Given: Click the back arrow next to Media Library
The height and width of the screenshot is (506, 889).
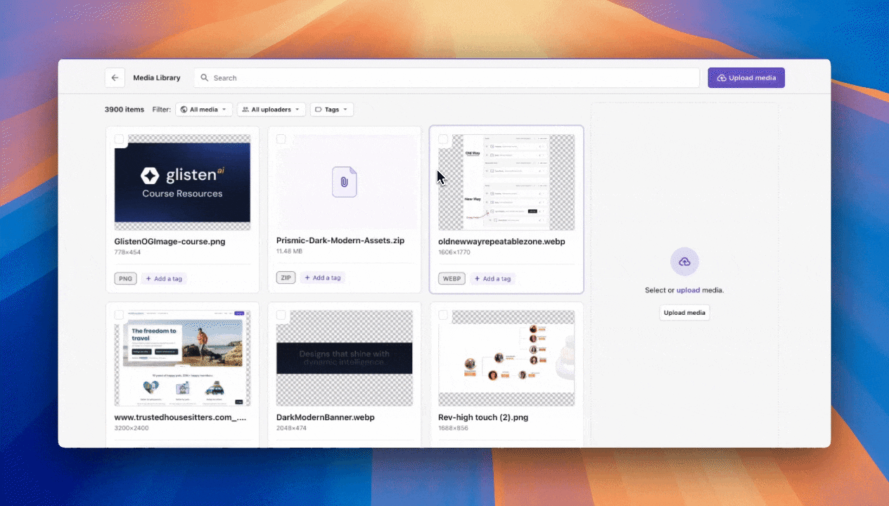Looking at the screenshot, I should pyautogui.click(x=115, y=77).
